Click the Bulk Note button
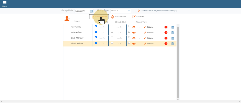 coord(138,17)
